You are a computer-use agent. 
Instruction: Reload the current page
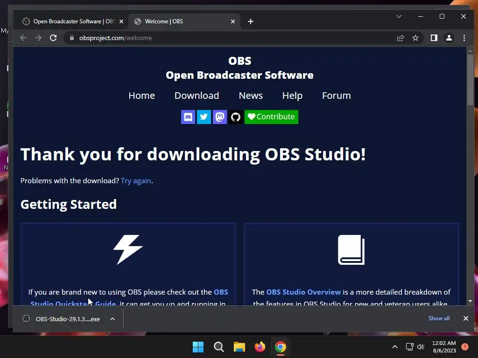click(53, 38)
